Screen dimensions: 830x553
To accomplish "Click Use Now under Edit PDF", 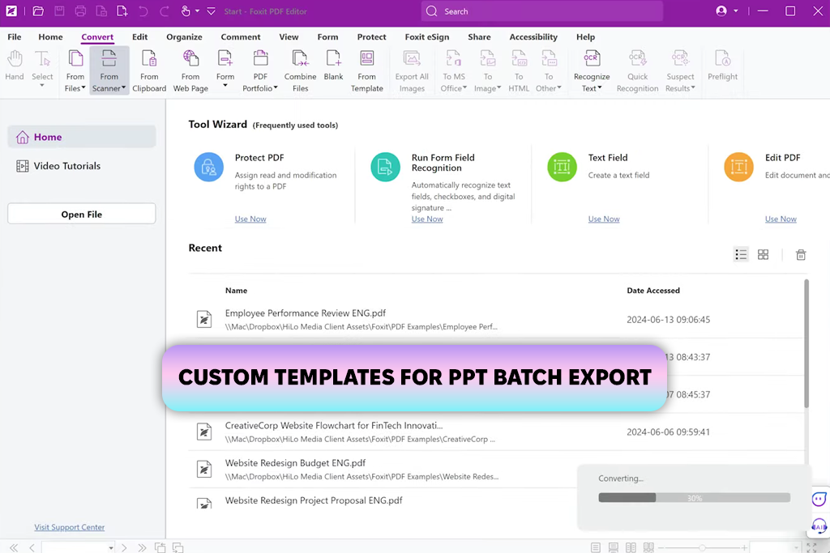I will [x=781, y=219].
